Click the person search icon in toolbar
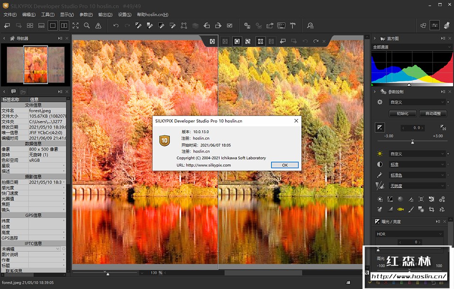Viewport: 454px width, 289px height. (310, 26)
